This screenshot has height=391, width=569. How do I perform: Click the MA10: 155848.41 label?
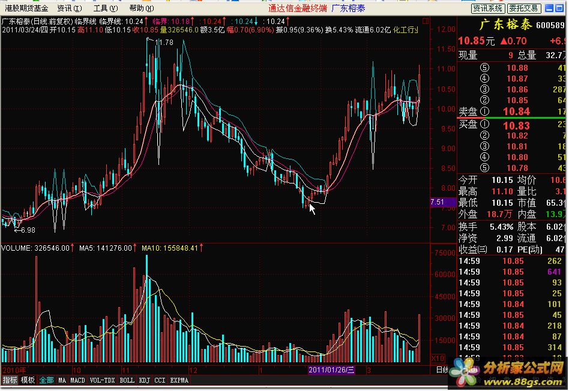pyautogui.click(x=170, y=248)
